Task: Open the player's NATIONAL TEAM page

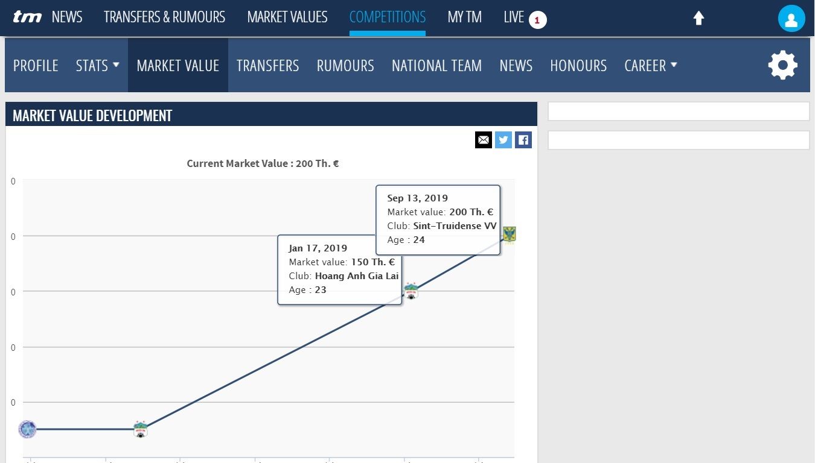Action: click(436, 65)
